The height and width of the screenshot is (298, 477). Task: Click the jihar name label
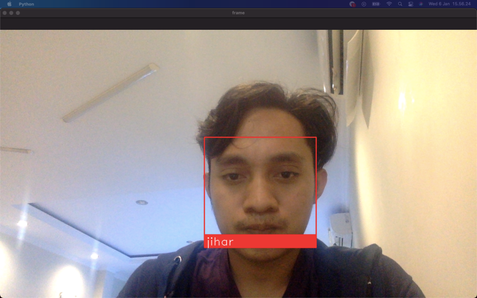[219, 242]
